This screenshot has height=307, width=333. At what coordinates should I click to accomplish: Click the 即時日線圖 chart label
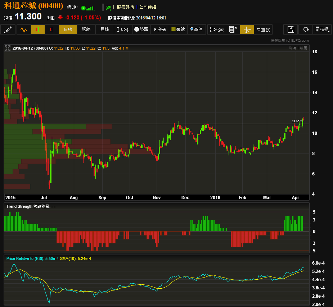[x=298, y=48]
